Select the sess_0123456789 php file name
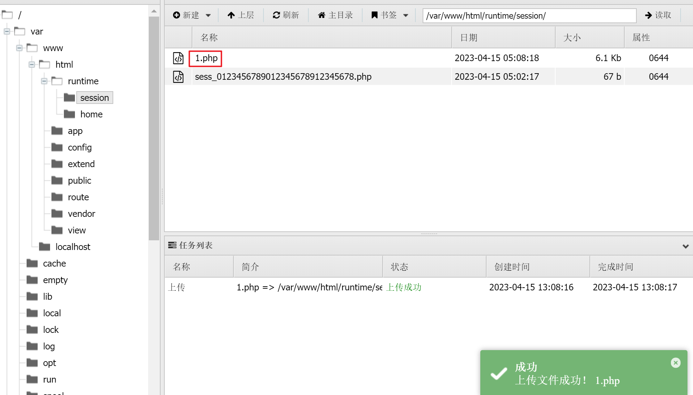This screenshot has width=693, height=395. click(283, 77)
